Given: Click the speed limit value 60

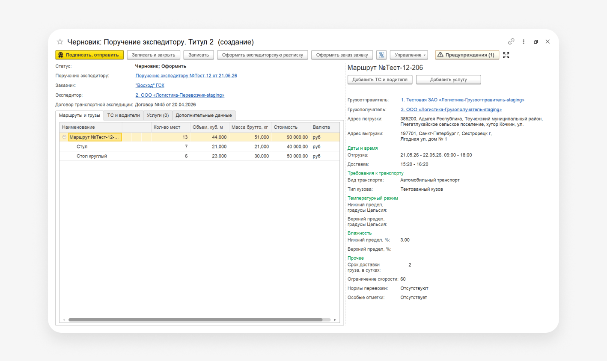Looking at the screenshot, I should coord(403,279).
